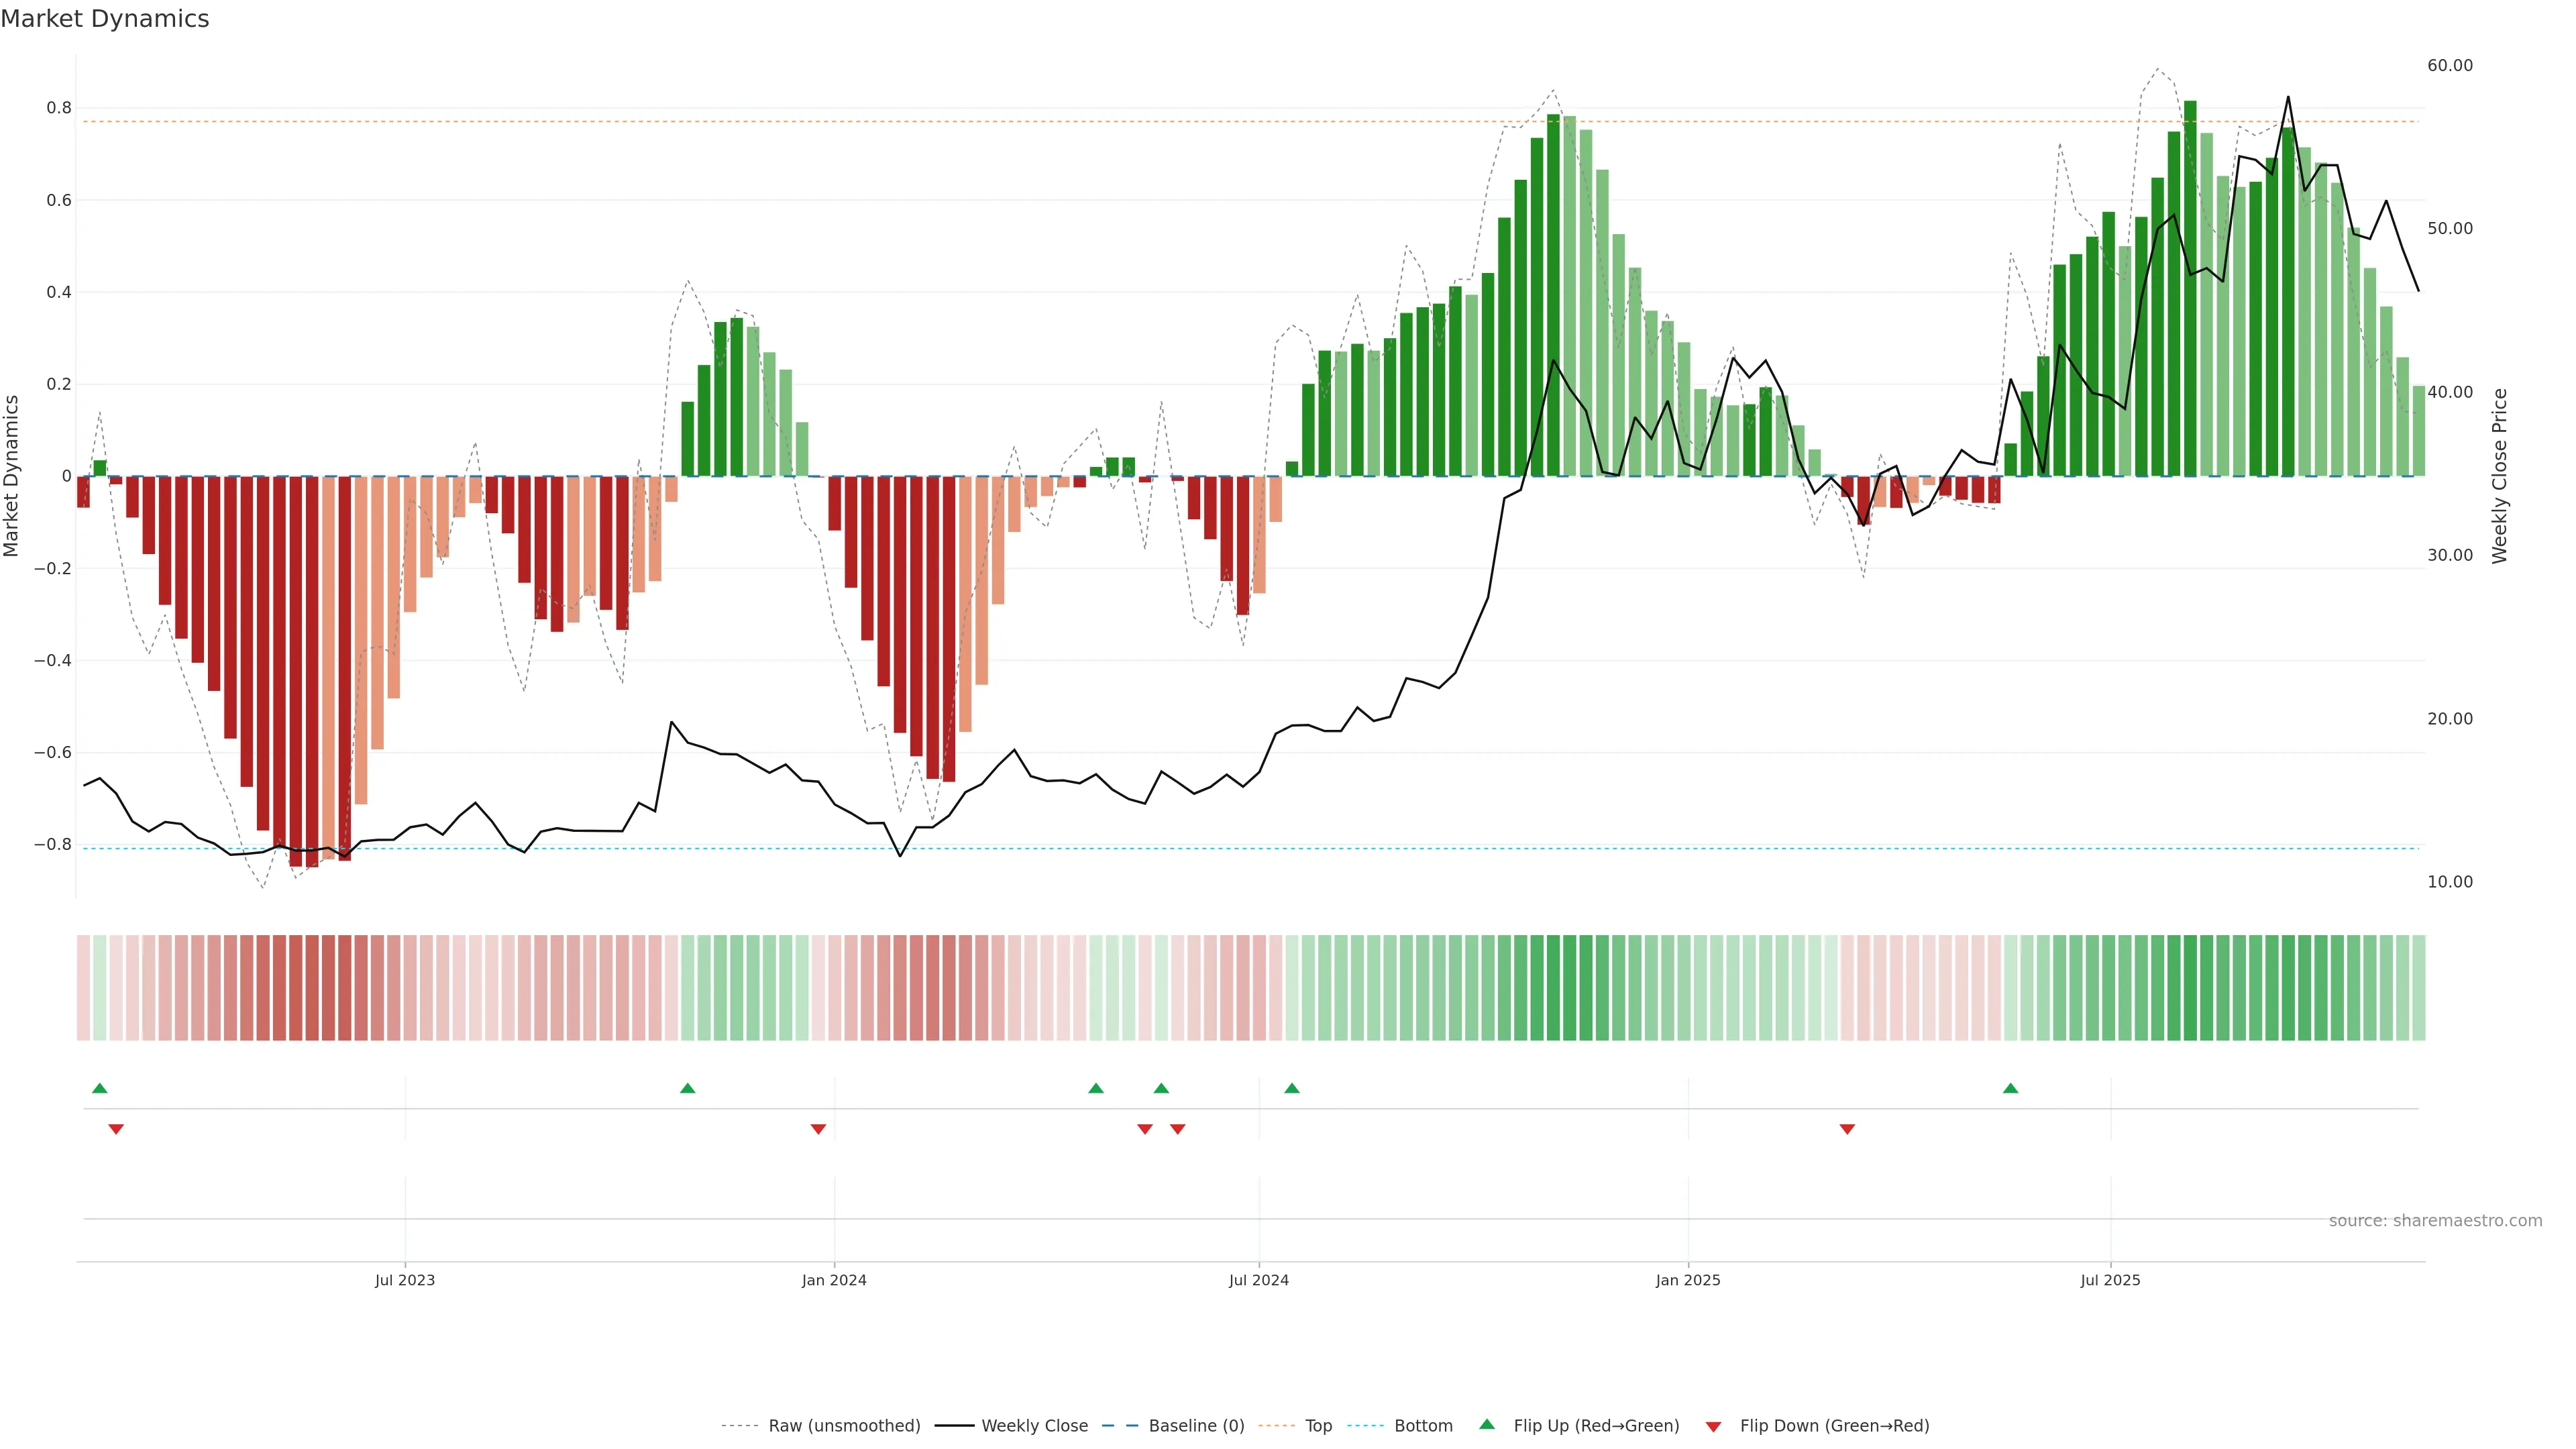Screen dimensions: 2576x1449
Task: Toggle the Weekly Close legend series
Action: click(x=1034, y=1426)
